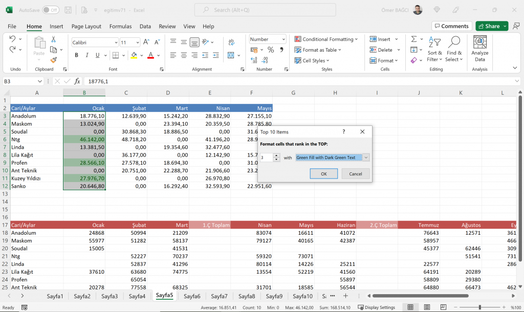Switch to the Insert ribbon tab
The image size is (524, 312).
(x=56, y=27)
